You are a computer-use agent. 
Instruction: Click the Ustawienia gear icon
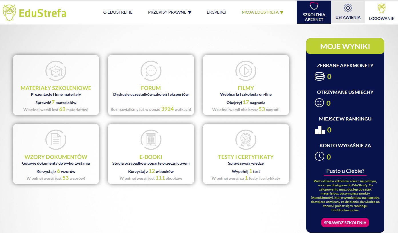(348, 8)
